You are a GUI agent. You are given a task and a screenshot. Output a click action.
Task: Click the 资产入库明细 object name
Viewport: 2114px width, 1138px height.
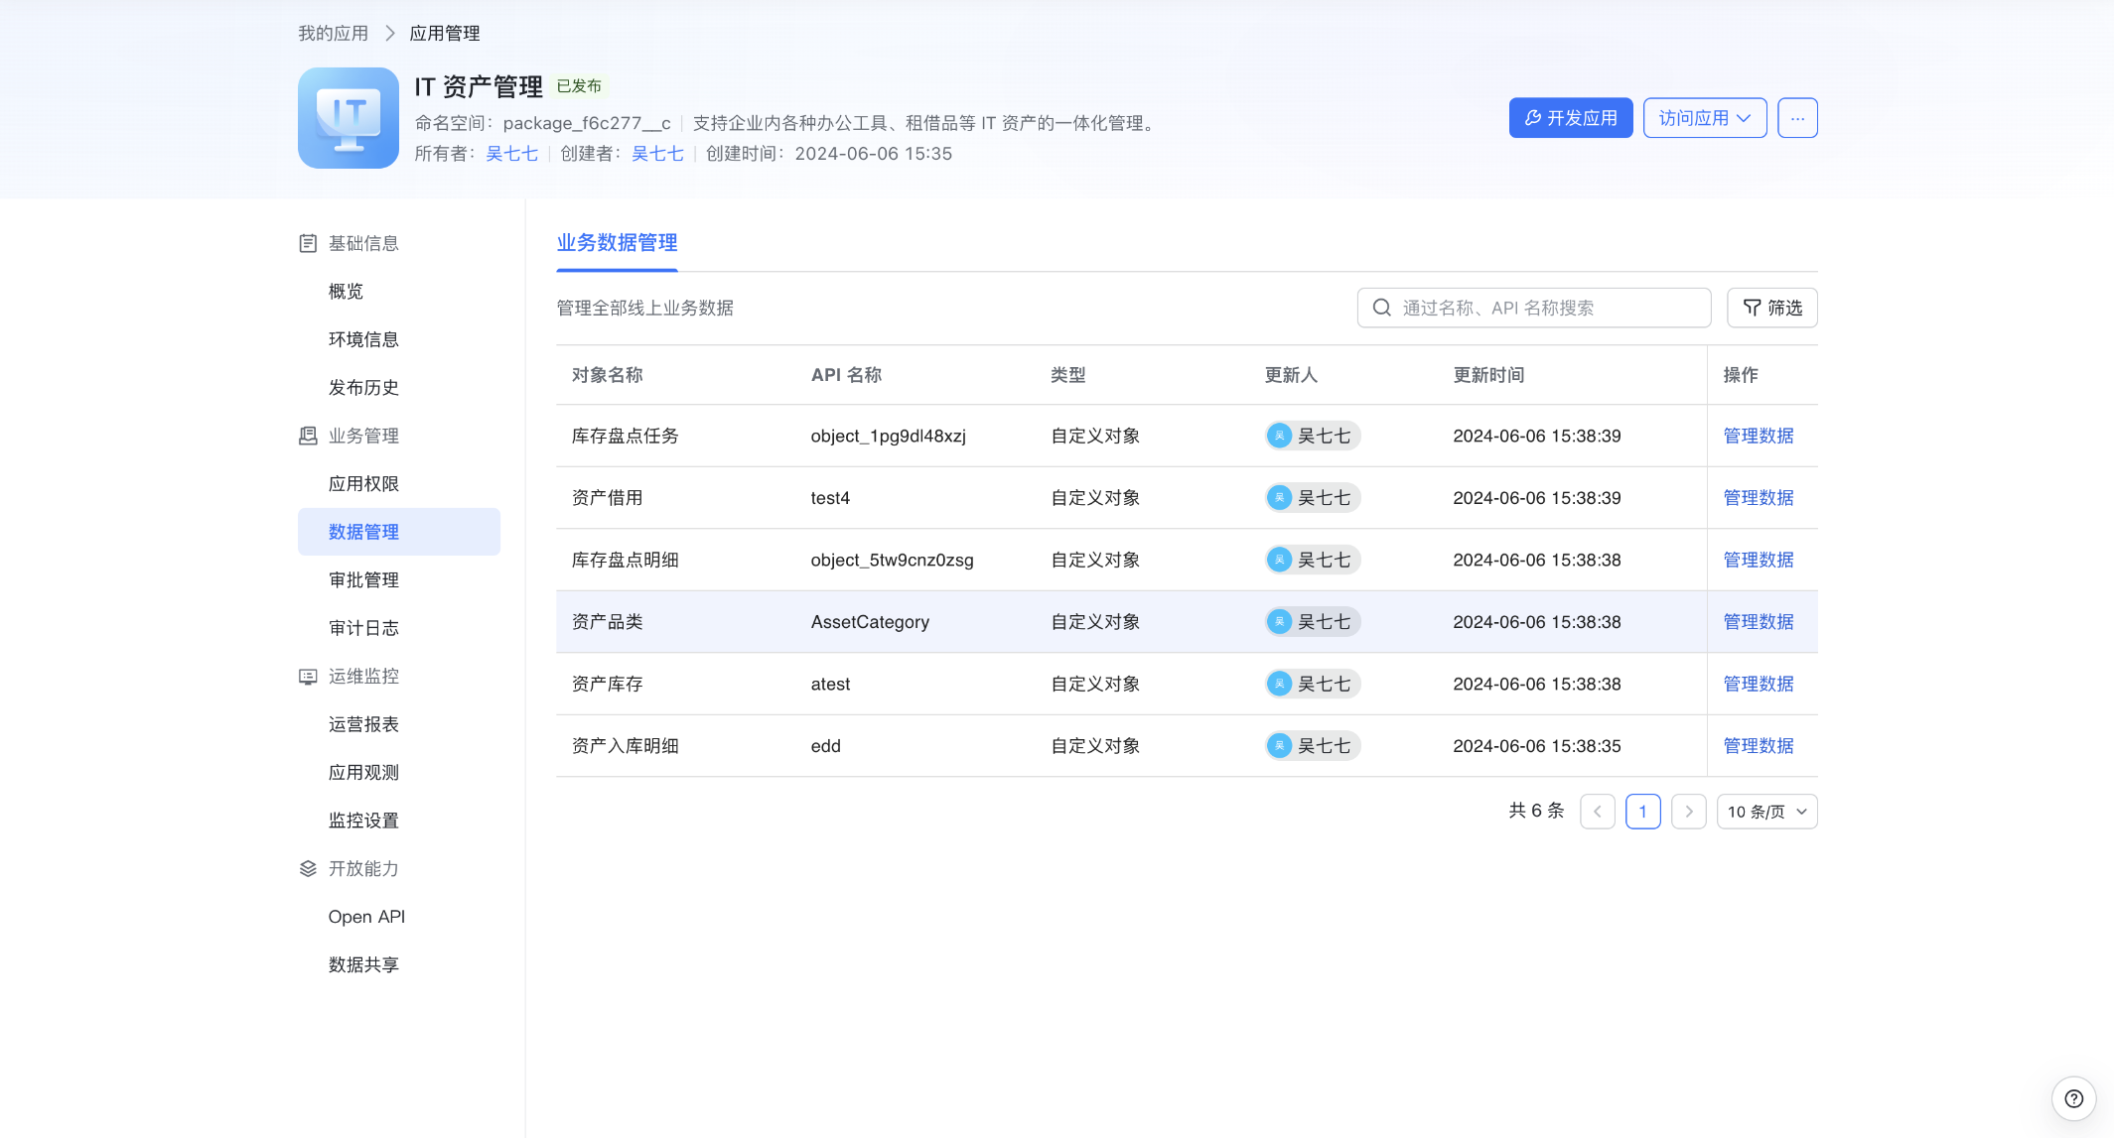click(625, 746)
